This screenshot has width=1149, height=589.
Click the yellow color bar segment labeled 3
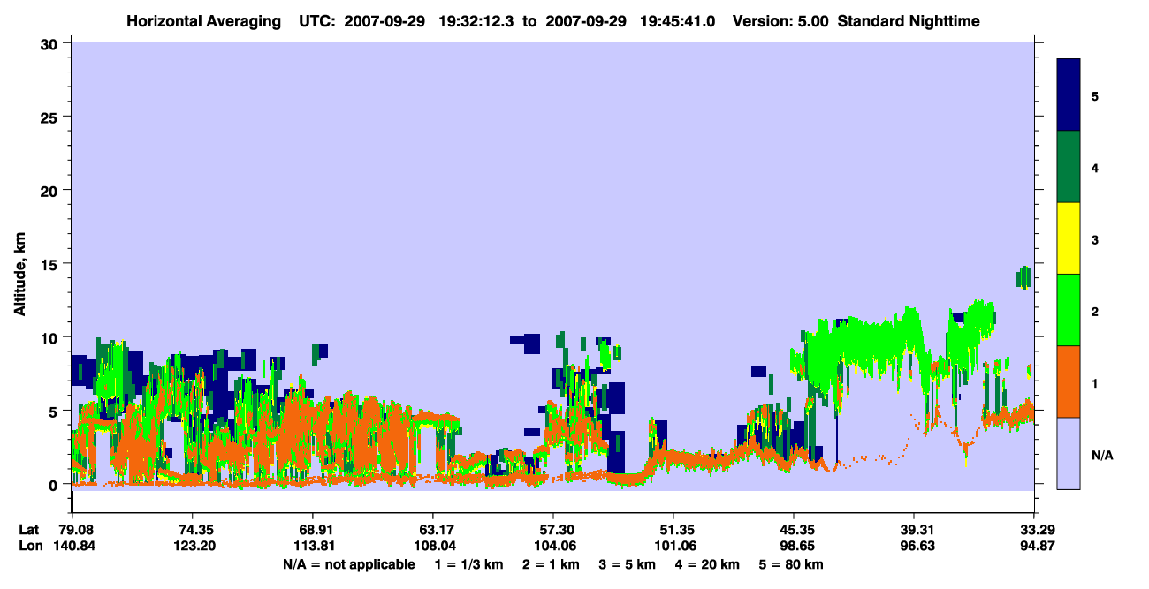1069,238
